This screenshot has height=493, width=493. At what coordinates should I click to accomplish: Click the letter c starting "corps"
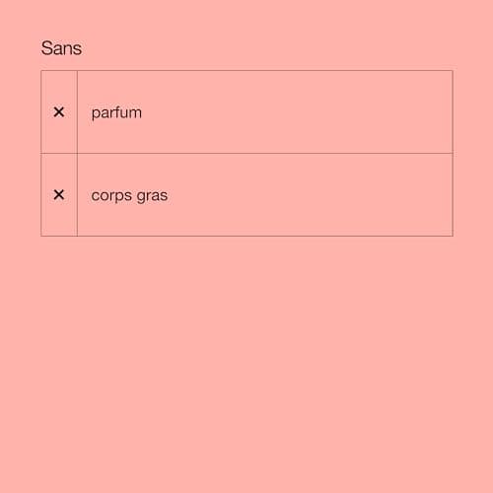(x=95, y=196)
